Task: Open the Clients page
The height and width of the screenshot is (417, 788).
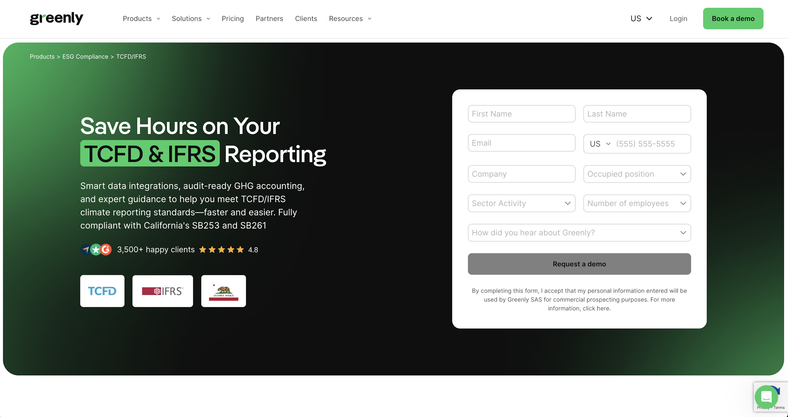Action: [x=306, y=19]
